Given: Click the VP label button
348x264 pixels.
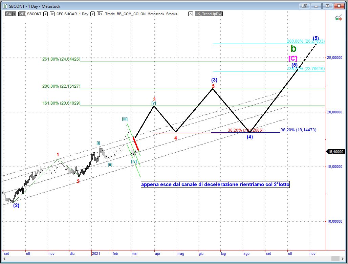Looking at the screenshot, I should click(22, 14).
